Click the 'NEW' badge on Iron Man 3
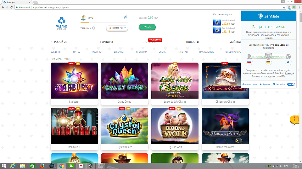Image resolution: width=302 pixels, height=169 pixels. (71, 109)
